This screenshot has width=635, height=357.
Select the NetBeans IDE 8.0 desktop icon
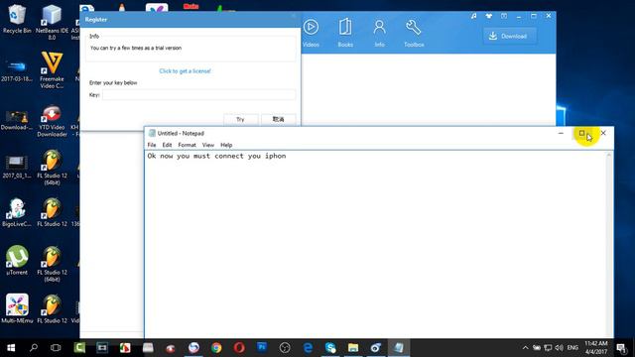pyautogui.click(x=52, y=22)
